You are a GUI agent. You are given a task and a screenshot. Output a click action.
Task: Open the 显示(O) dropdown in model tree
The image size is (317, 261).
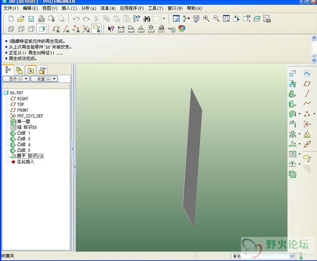click(16, 79)
